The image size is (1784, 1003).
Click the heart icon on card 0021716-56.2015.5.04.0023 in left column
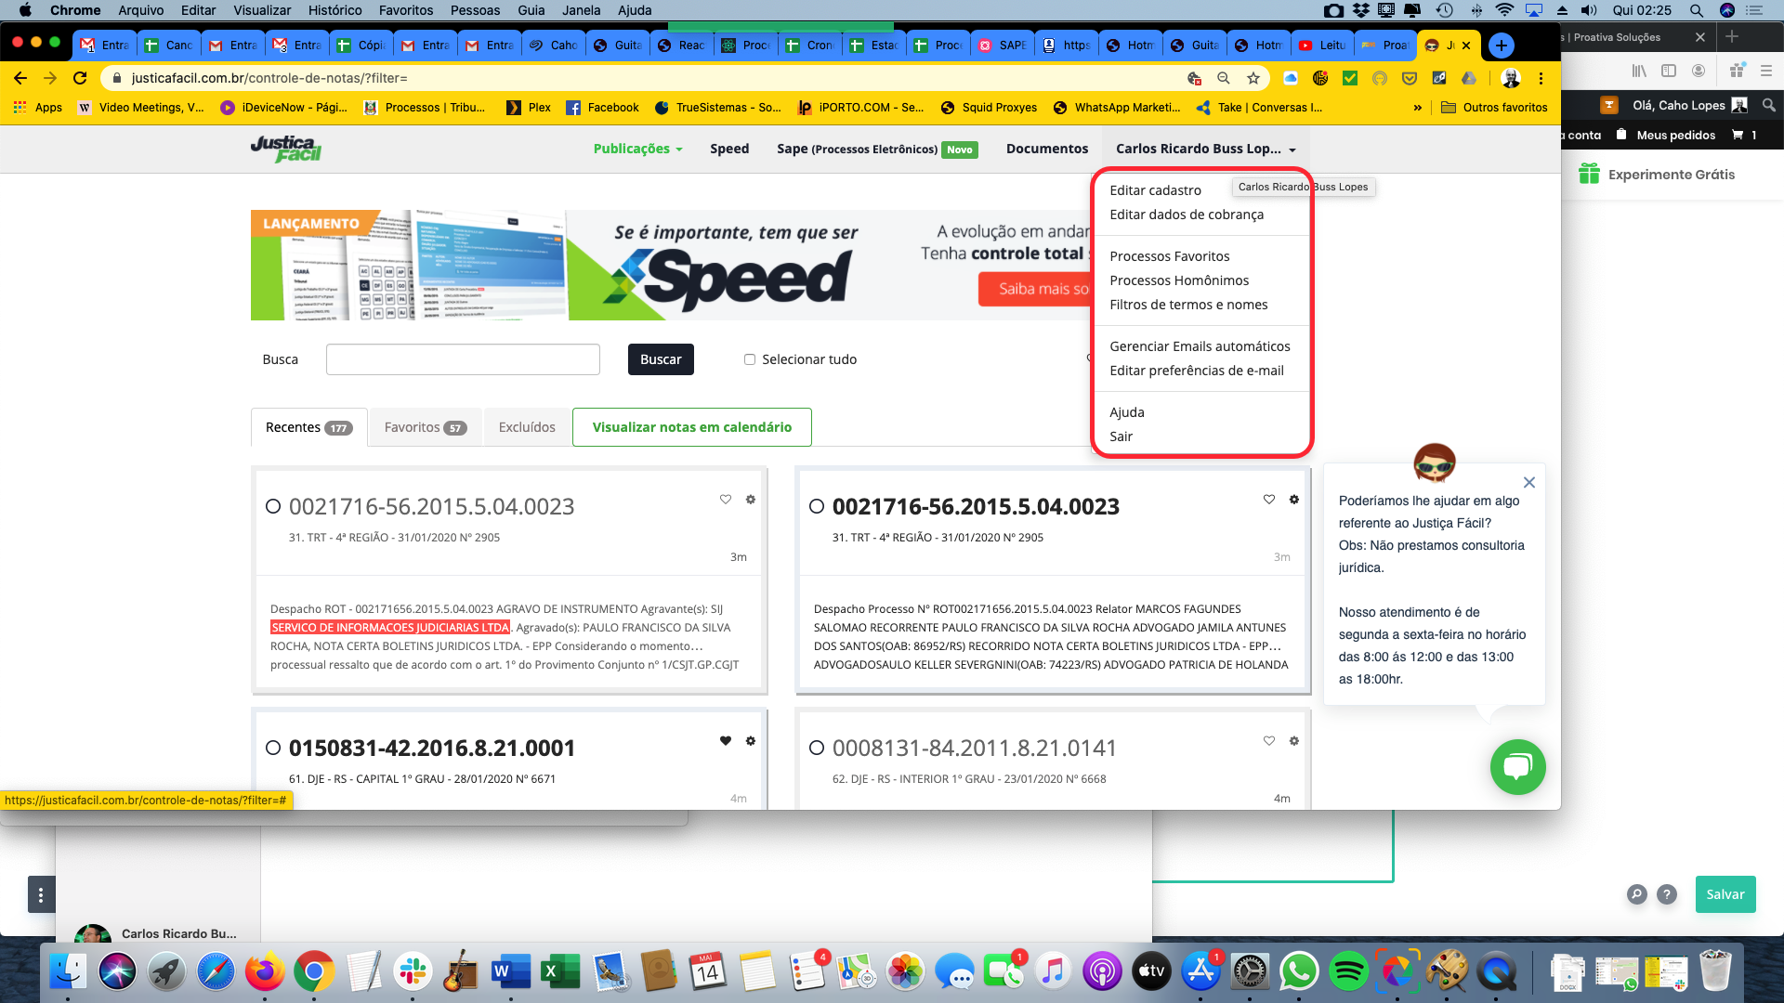(x=726, y=500)
